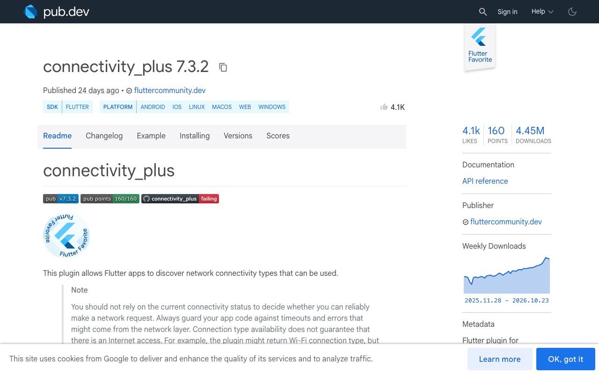
Task: Open fluttercommunity.dev link under the title
Action: pos(170,90)
